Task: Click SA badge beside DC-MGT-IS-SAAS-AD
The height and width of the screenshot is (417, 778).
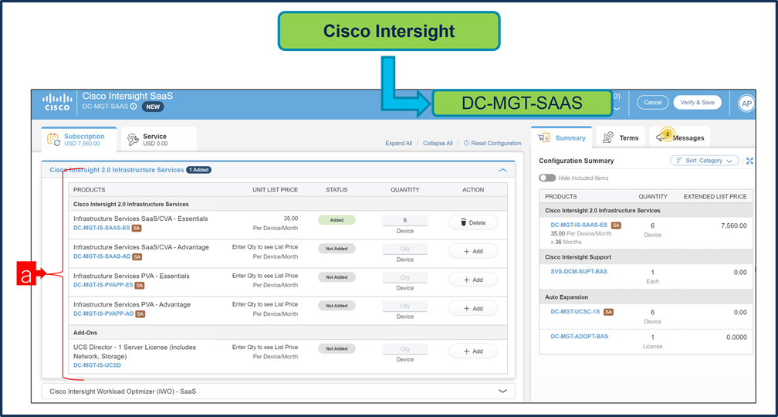Action: 137,256
